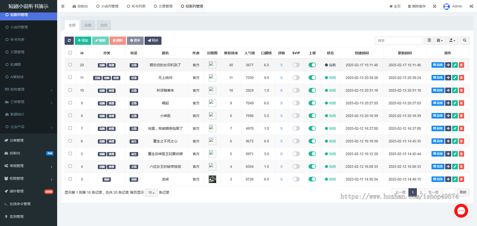The height and width of the screenshot is (226, 477).
Task: Open 主页 link in top bar
Action: point(395,6)
